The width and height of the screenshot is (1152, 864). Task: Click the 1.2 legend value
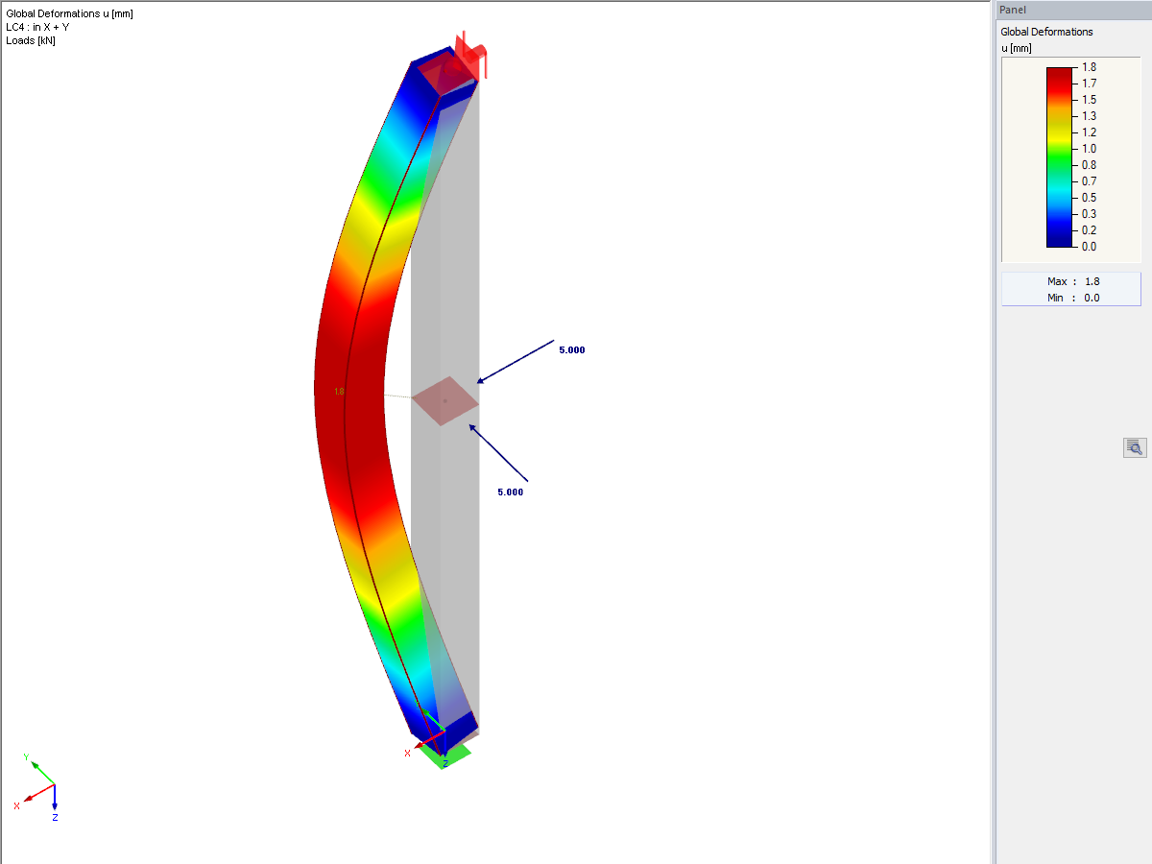click(1089, 132)
